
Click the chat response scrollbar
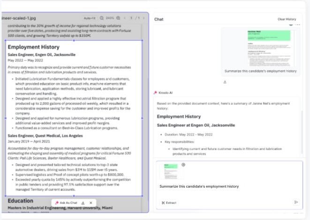302,132
